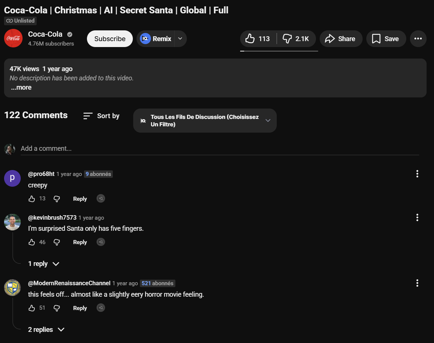Click the 9 abonnés badge
434x343 pixels.
[x=98, y=174]
